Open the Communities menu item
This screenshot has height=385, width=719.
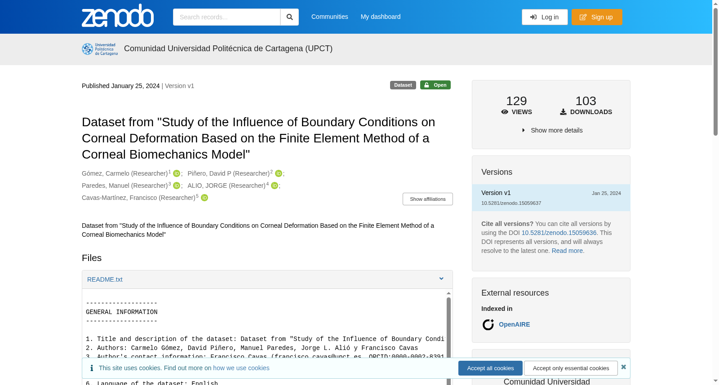click(330, 17)
